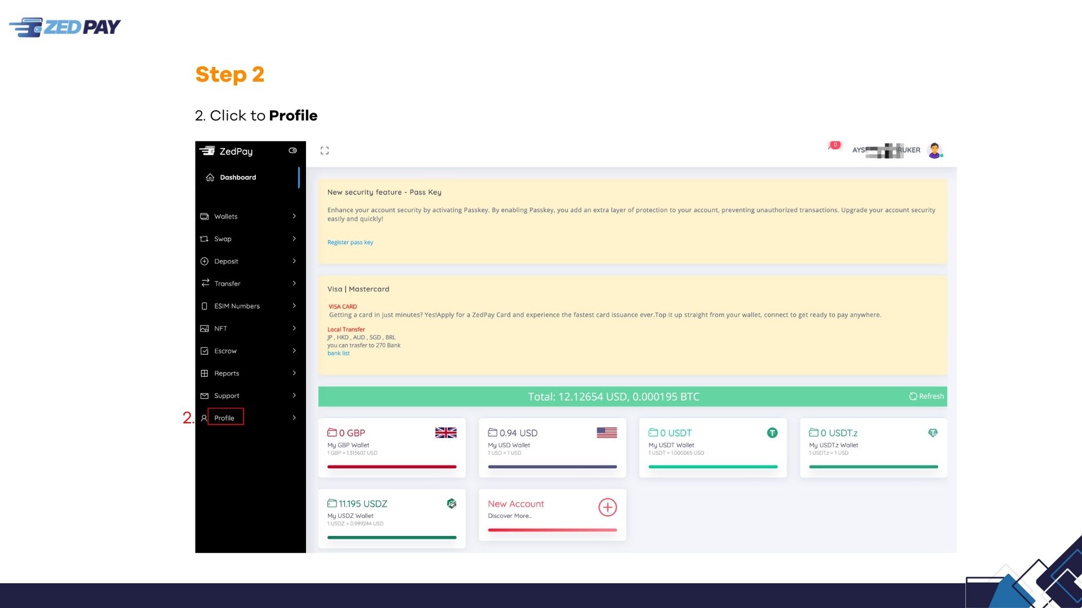This screenshot has width=1082, height=608.
Task: Expand the Transfer menu chevron
Action: (x=294, y=283)
